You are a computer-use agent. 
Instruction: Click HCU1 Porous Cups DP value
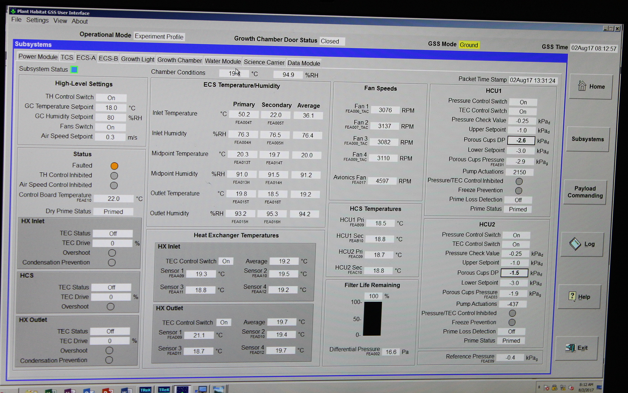pyautogui.click(x=521, y=140)
